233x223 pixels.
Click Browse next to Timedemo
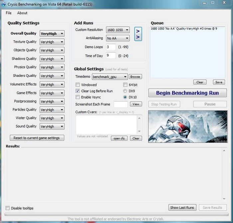click(135, 77)
